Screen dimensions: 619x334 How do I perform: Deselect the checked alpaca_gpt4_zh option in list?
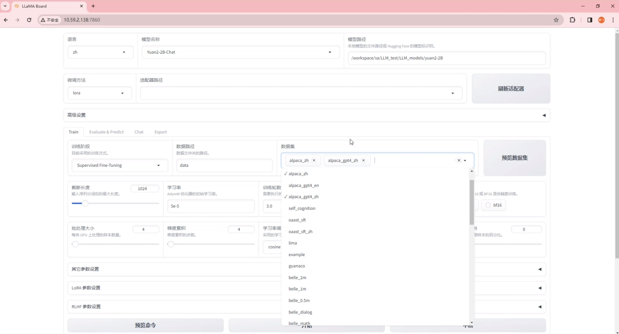tap(303, 197)
